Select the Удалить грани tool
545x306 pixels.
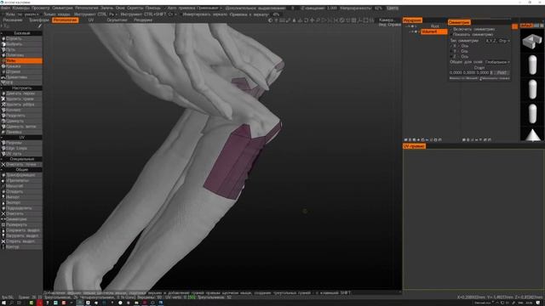(21, 99)
